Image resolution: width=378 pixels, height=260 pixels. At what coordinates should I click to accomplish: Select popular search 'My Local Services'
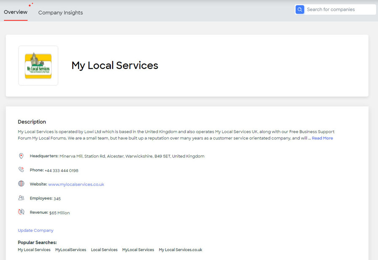[x=34, y=250]
